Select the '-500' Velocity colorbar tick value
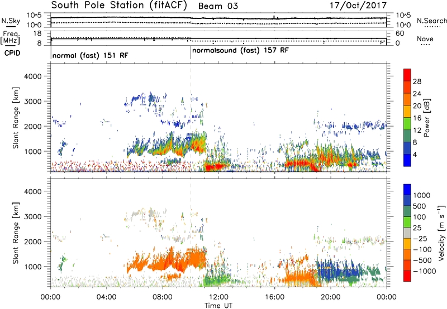 coord(422,260)
